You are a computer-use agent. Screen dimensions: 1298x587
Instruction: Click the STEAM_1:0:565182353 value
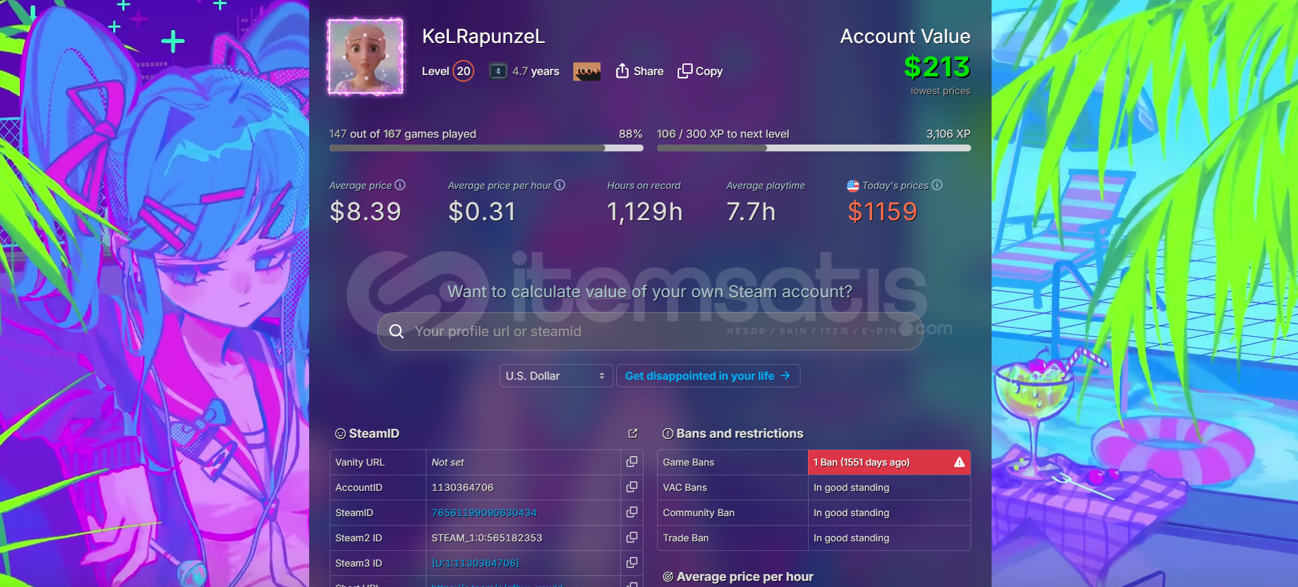pyautogui.click(x=487, y=538)
